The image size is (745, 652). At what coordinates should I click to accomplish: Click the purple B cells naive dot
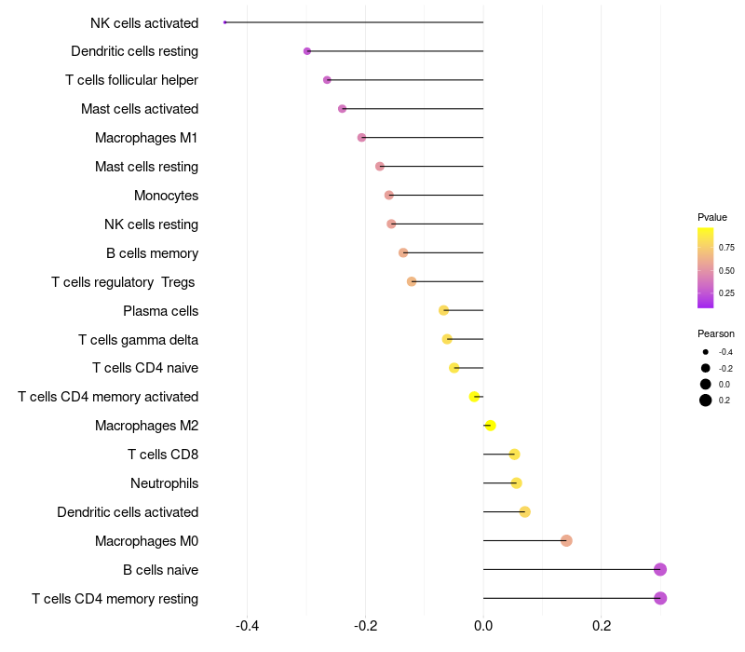660,570
